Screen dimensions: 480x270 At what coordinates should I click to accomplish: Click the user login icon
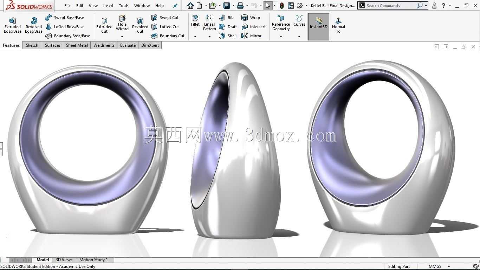click(x=434, y=6)
